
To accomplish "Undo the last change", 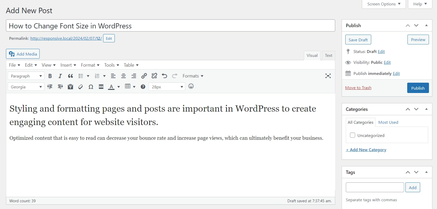I will pos(164,76).
